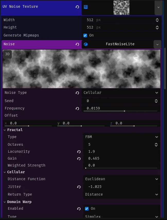Collapse the Fractal section

click(4, 130)
